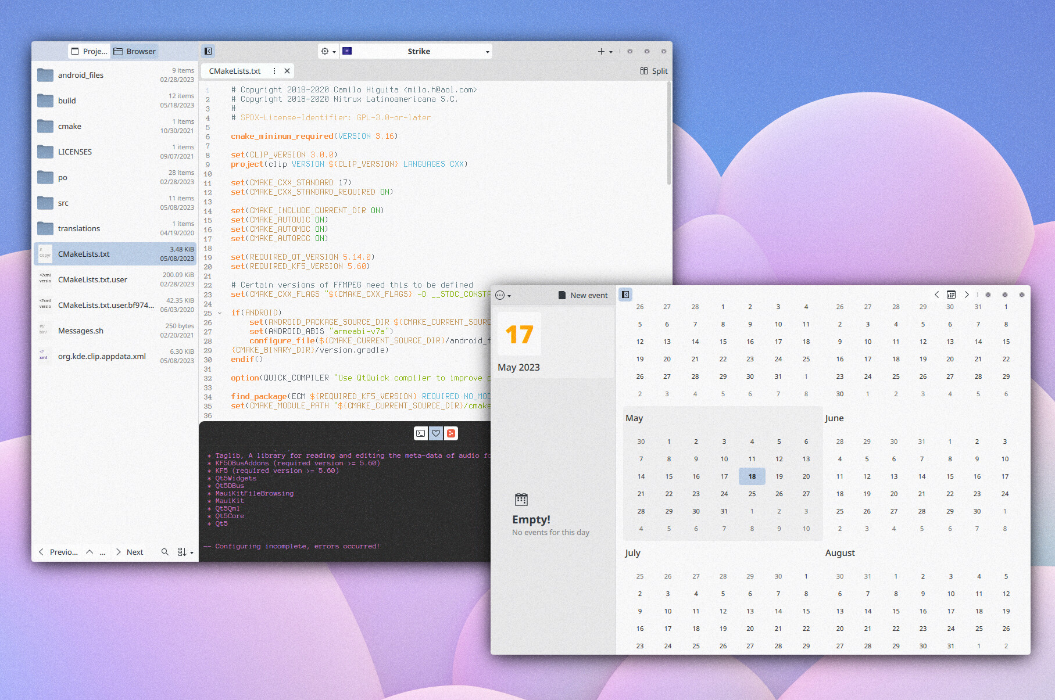Open the file browser search

click(165, 552)
